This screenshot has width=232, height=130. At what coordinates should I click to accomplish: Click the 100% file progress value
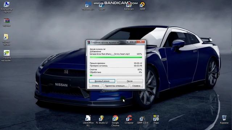(139, 54)
